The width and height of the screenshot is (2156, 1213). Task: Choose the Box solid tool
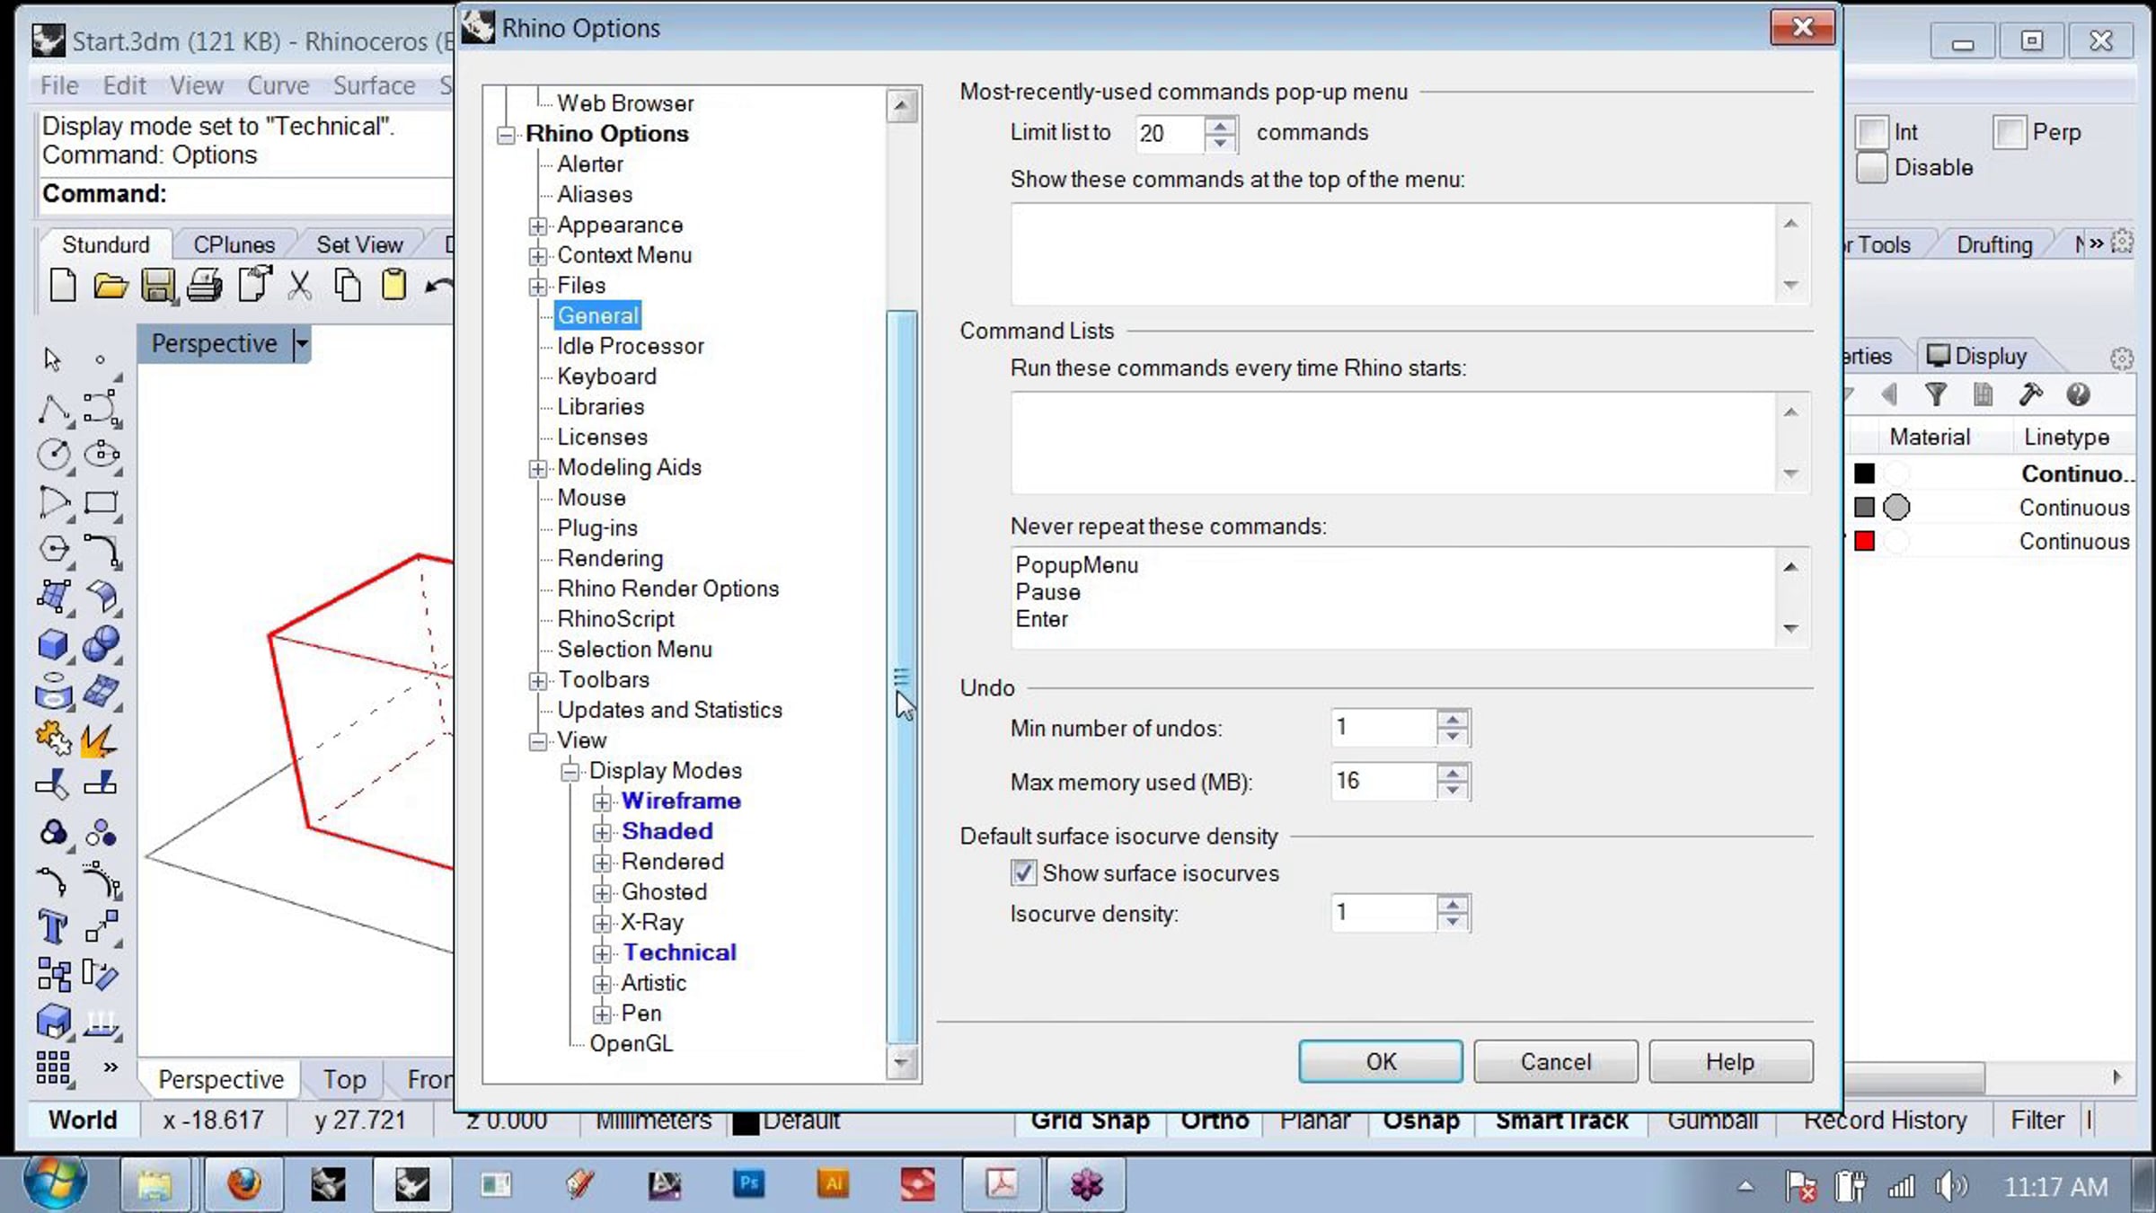click(53, 644)
